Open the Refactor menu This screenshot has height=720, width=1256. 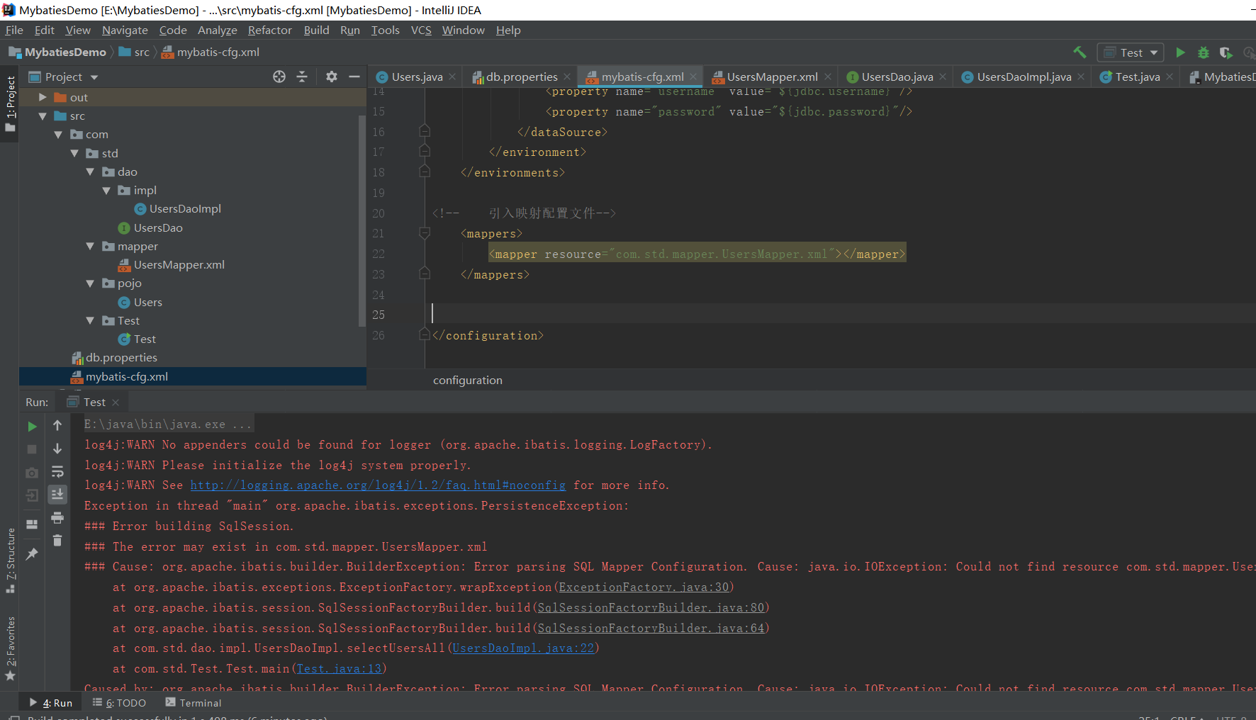[x=270, y=30]
